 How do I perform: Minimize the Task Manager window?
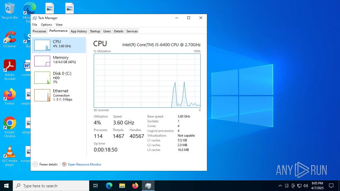(176, 18)
